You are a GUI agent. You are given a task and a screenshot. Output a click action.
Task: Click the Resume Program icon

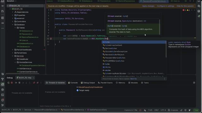click(x=16, y=83)
